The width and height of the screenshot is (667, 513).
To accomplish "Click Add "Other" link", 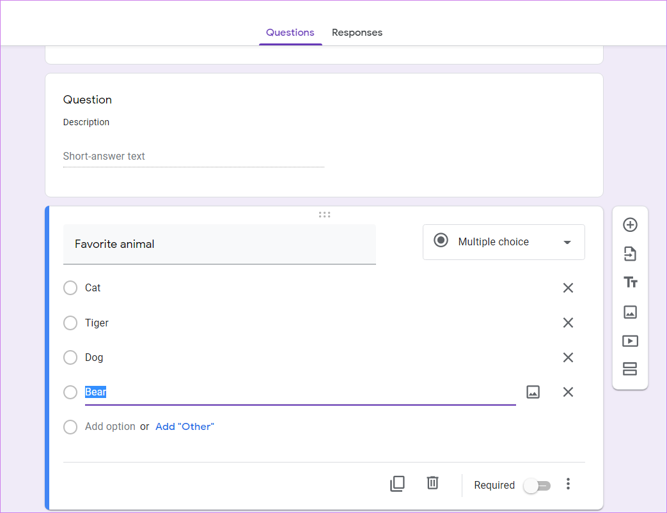I will 185,426.
